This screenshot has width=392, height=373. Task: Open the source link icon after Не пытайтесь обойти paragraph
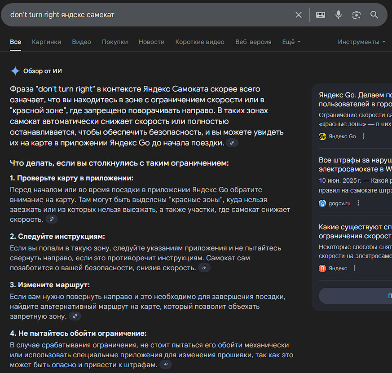coord(166,364)
